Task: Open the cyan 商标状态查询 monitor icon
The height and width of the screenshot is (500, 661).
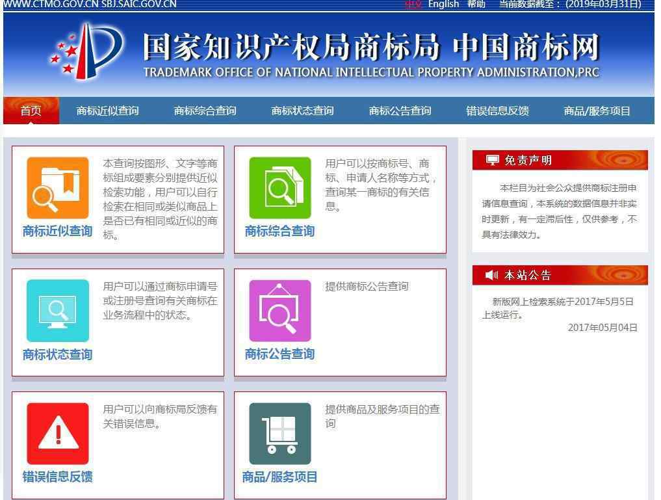Action: (58, 311)
